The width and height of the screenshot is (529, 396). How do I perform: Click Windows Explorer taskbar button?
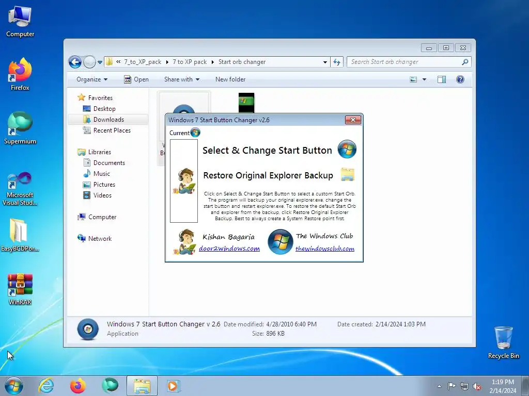click(x=142, y=386)
